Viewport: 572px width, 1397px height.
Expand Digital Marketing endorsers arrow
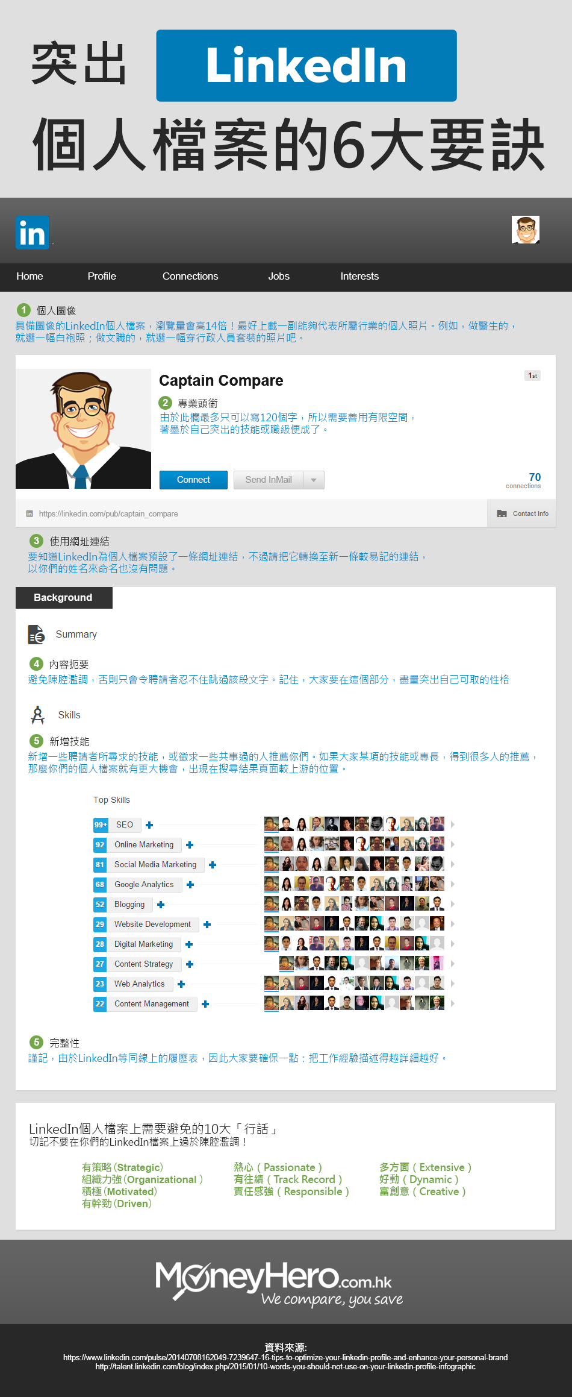pos(452,944)
